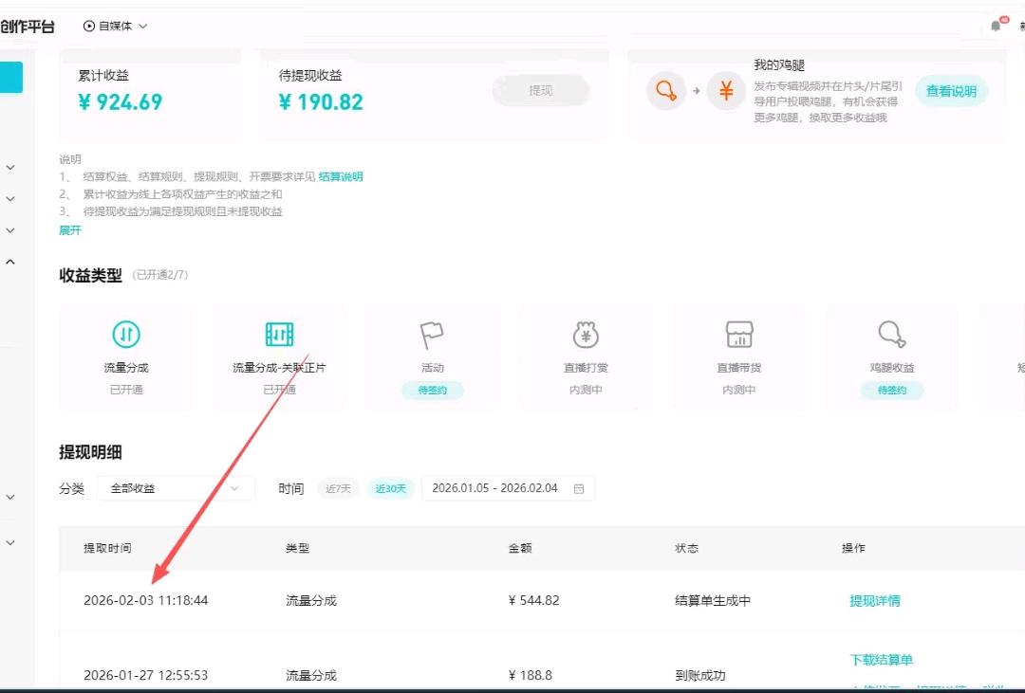The height and width of the screenshot is (693, 1025).
Task: Click the 提现 withdraw button
Action: (540, 90)
